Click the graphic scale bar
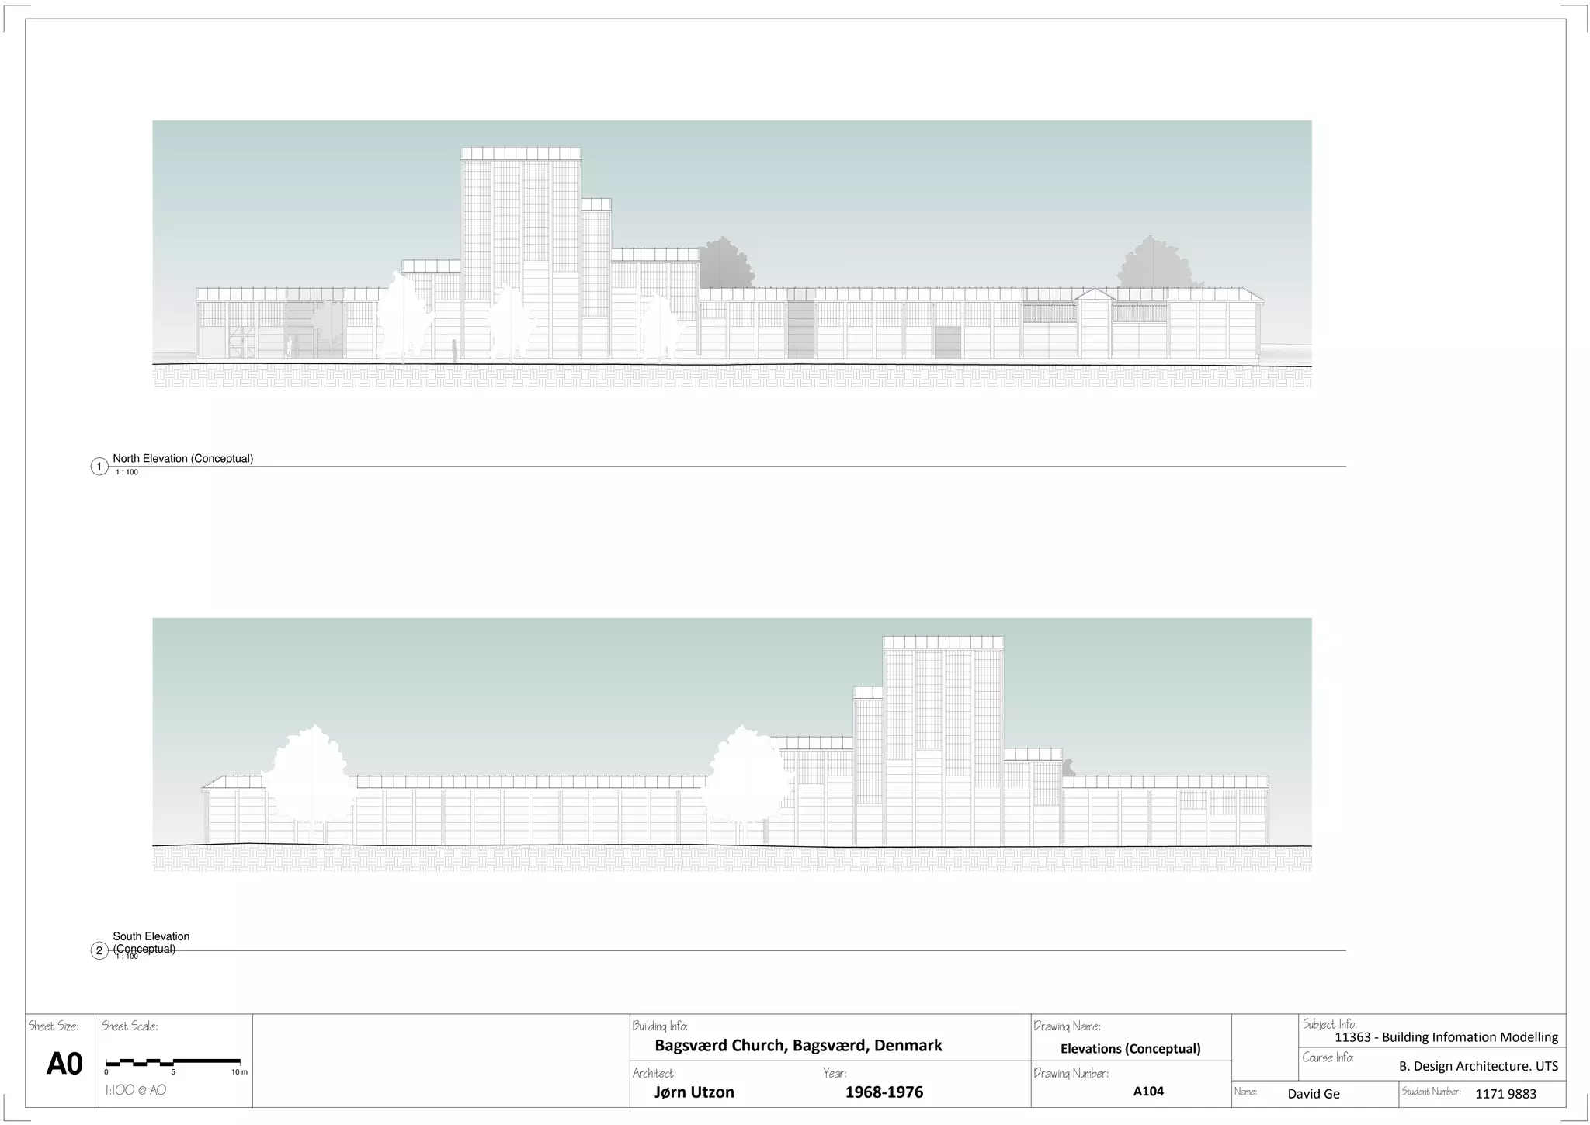This screenshot has width=1590, height=1125. [x=173, y=1061]
